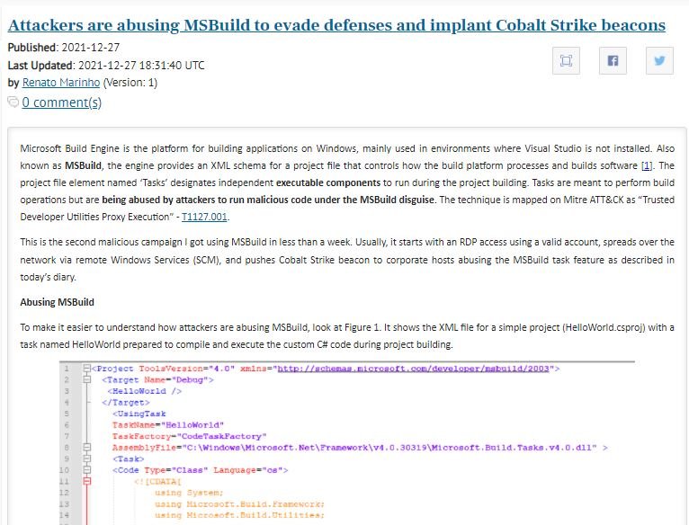Viewport: 689px width, 525px height.
Task: Click the Last Updated timestamp text
Action: [x=106, y=66]
